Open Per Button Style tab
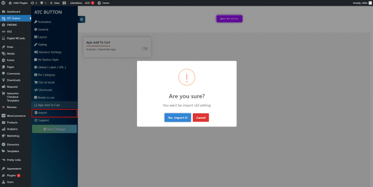Viewport: 373px width, 187px height. tap(54, 60)
